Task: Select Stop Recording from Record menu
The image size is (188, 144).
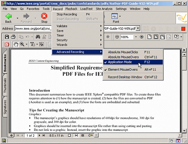Action: (x=78, y=14)
